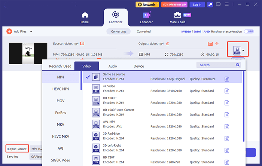Switch to the Audio format tab
Image resolution: width=262 pixels, height=166 pixels.
pos(113,66)
